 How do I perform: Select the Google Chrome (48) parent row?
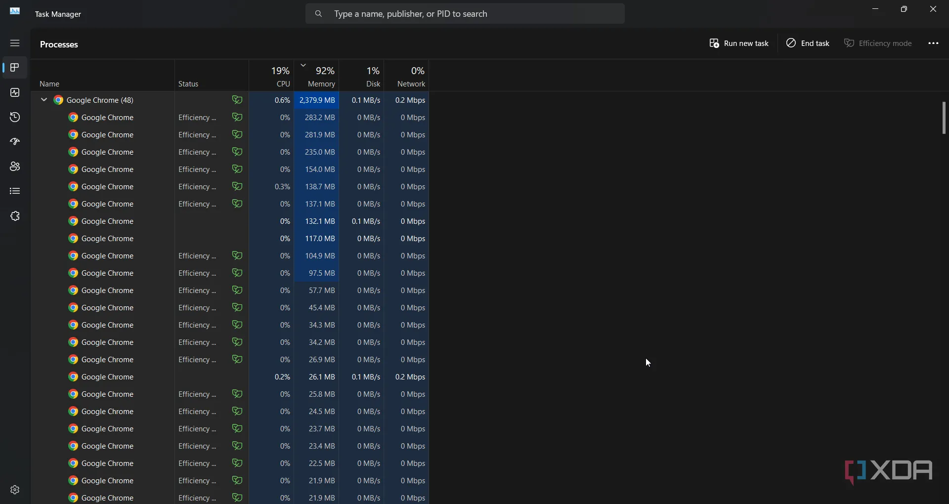click(x=230, y=100)
